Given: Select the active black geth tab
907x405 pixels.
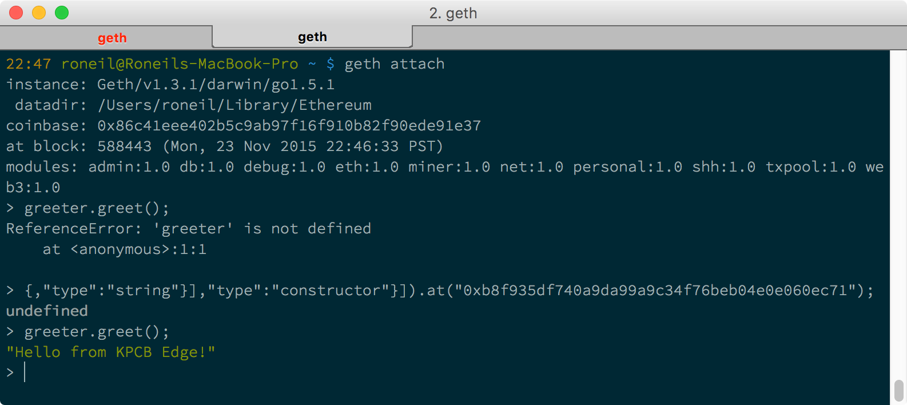Looking at the screenshot, I should (312, 37).
